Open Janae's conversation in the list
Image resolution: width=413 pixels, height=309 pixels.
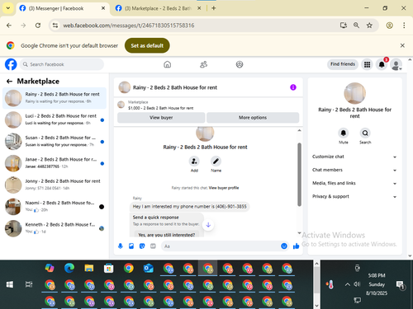pos(55,163)
